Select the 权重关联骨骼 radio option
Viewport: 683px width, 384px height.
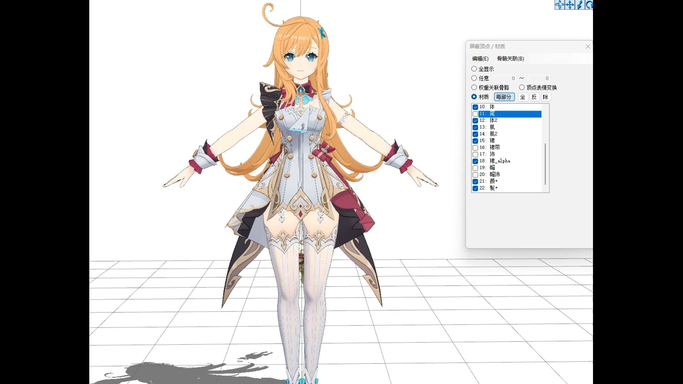[x=474, y=87]
